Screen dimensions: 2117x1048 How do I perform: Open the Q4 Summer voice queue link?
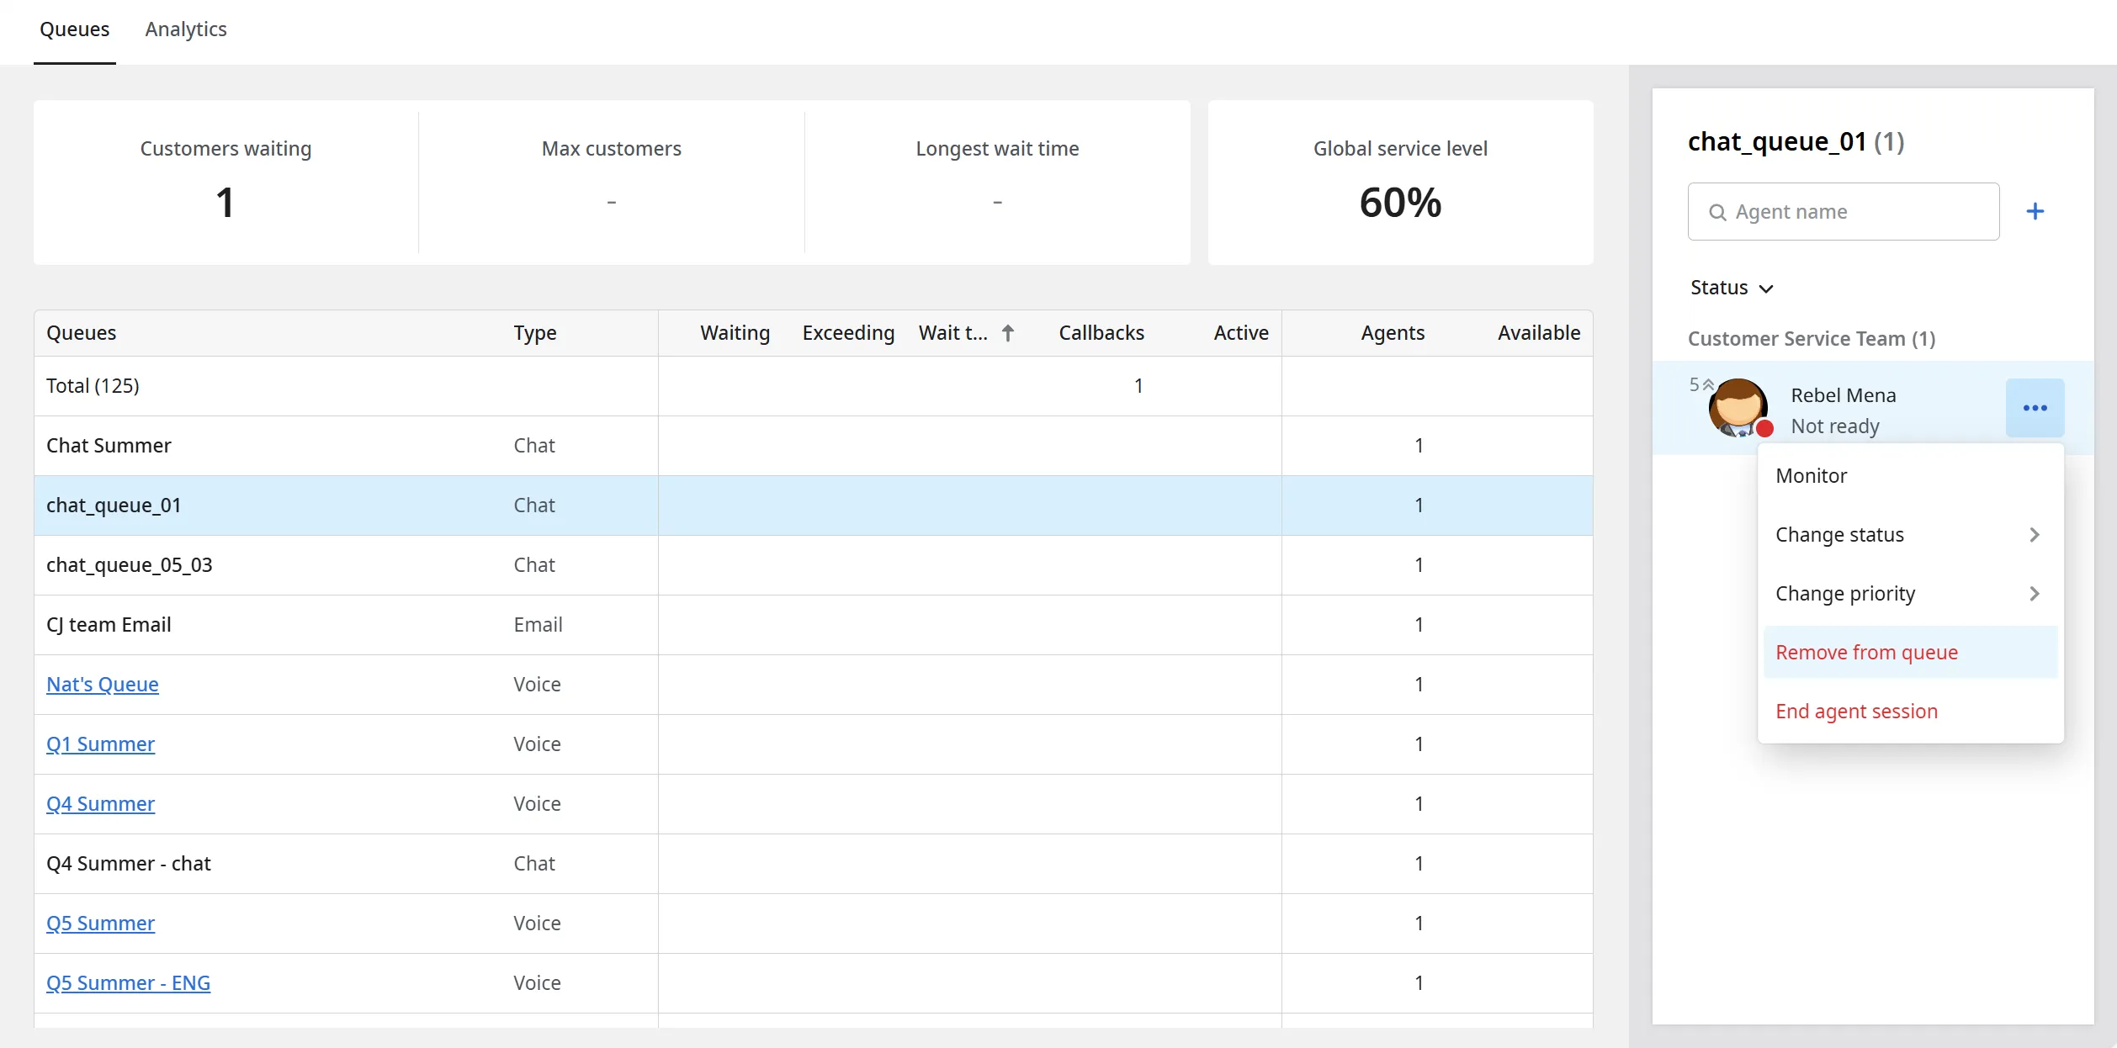pyautogui.click(x=101, y=804)
